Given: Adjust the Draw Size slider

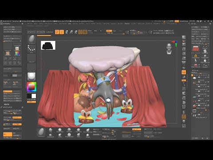Looking at the screenshot, I should [138, 33].
